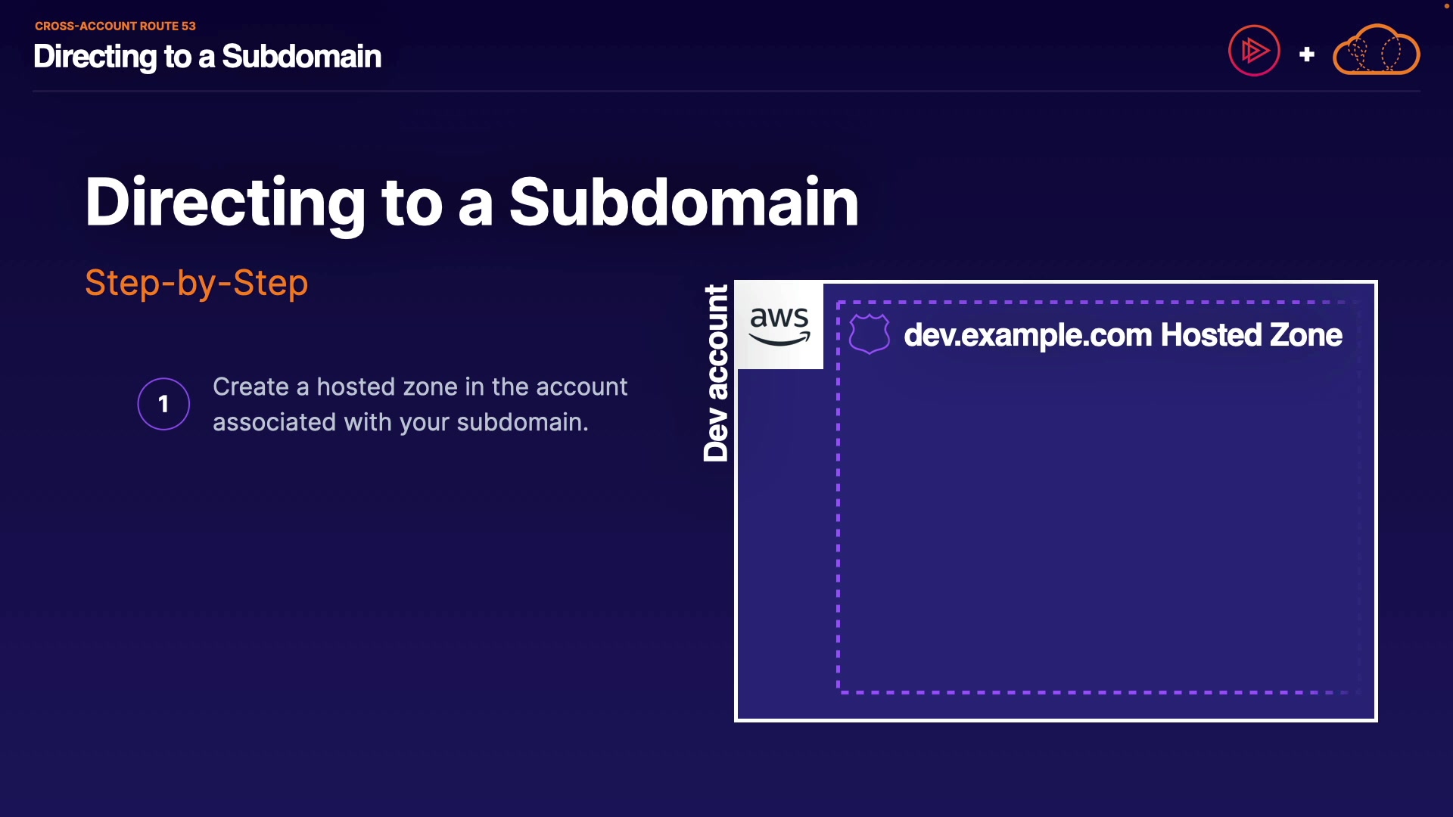Click the numbered step 1 circle
The image size is (1453, 817).
coord(163,404)
